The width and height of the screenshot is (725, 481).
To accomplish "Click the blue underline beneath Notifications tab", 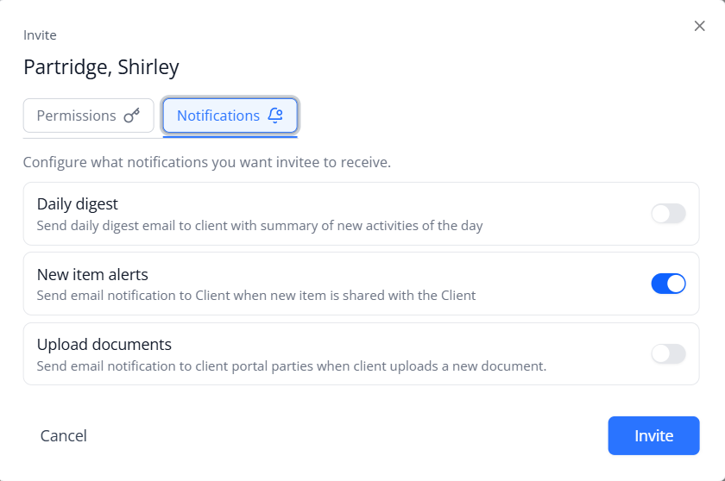I will [230, 137].
